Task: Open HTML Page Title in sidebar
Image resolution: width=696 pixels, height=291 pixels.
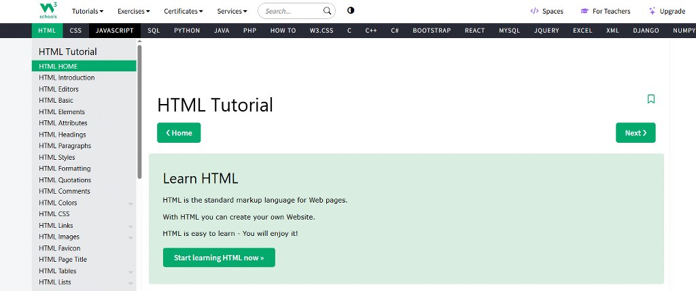Action: tap(84, 260)
